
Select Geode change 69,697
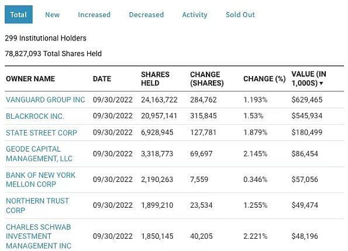(x=201, y=153)
